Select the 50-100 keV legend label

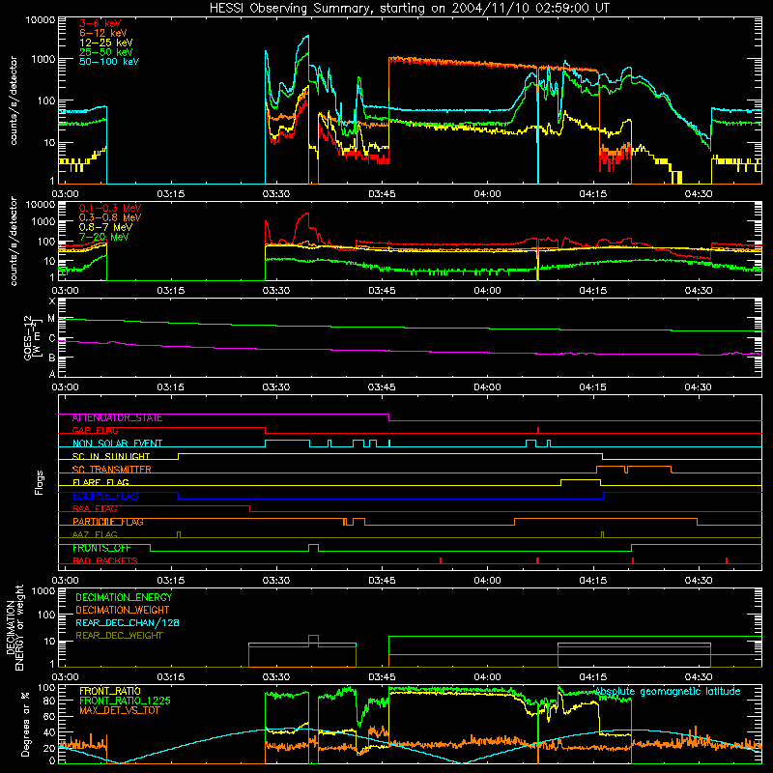tap(108, 61)
